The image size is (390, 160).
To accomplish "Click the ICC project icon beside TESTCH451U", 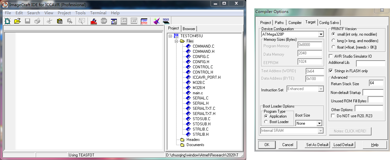I will click(176, 36).
